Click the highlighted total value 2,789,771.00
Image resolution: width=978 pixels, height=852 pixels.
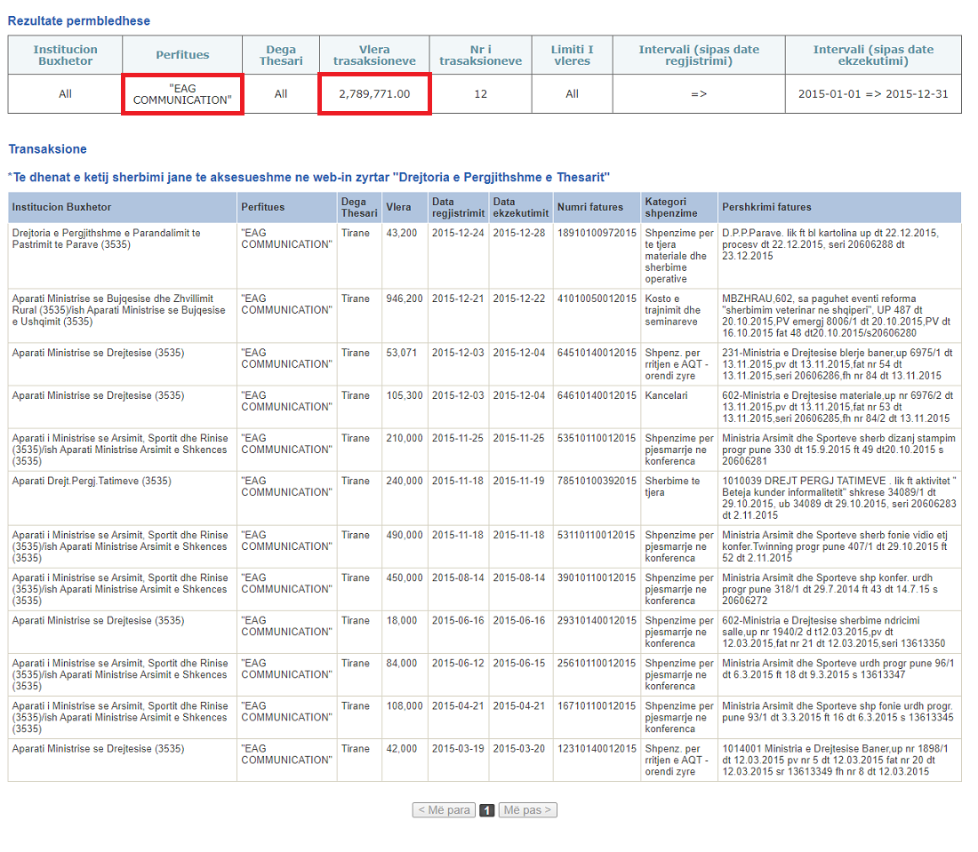[374, 94]
